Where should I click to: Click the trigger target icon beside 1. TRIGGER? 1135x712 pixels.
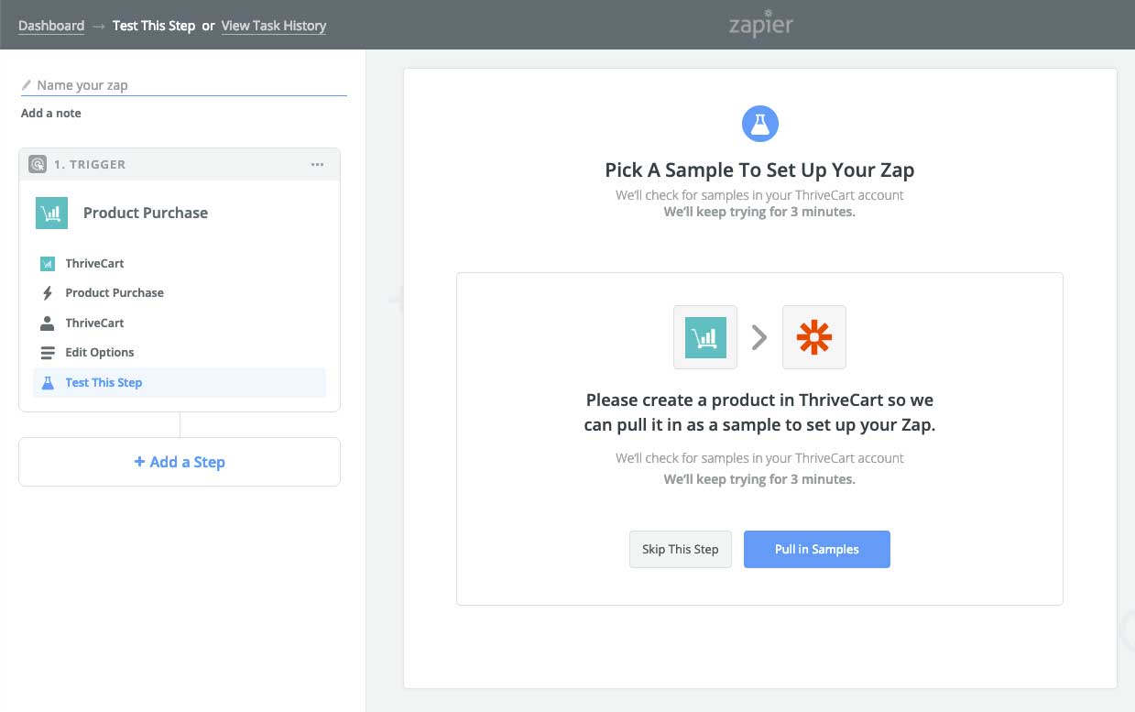coord(38,165)
